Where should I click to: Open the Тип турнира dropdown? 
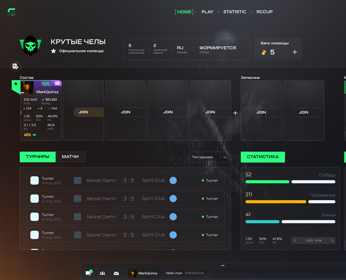pos(210,157)
